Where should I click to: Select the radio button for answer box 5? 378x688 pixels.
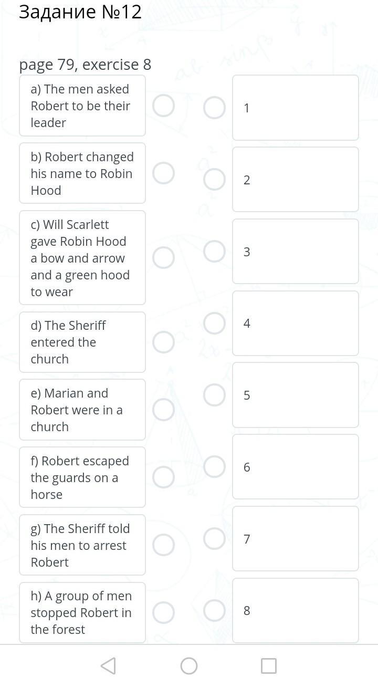[x=214, y=395]
